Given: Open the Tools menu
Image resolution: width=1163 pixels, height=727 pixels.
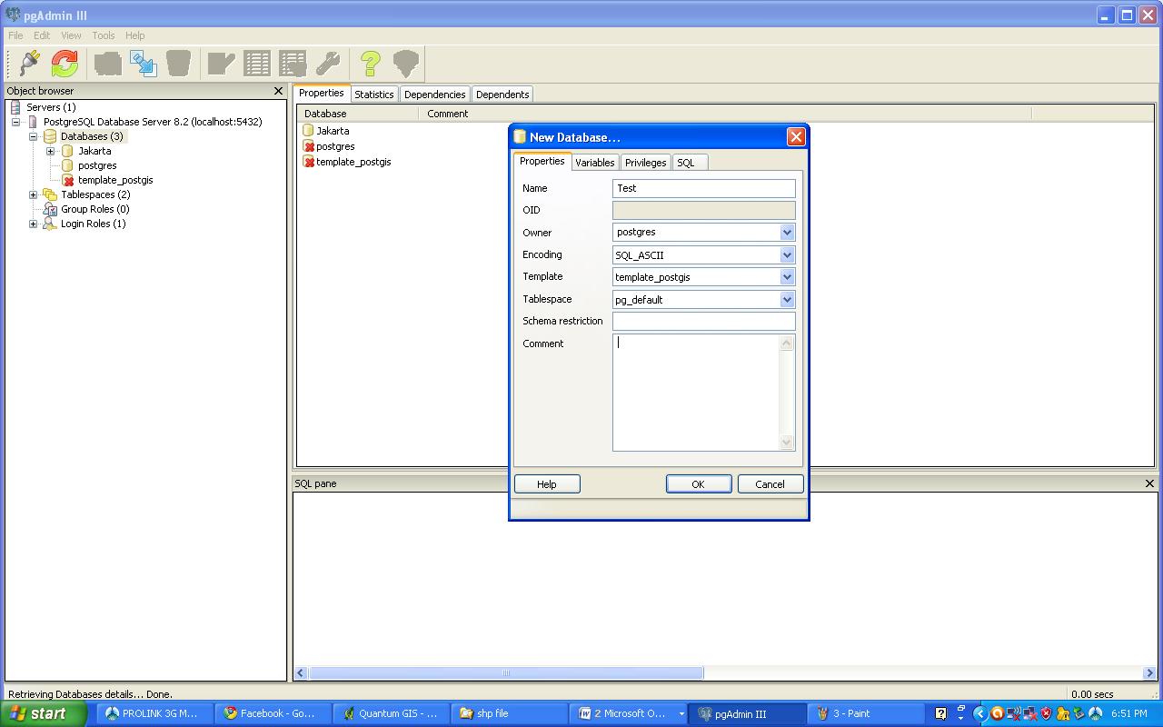Looking at the screenshot, I should [102, 35].
